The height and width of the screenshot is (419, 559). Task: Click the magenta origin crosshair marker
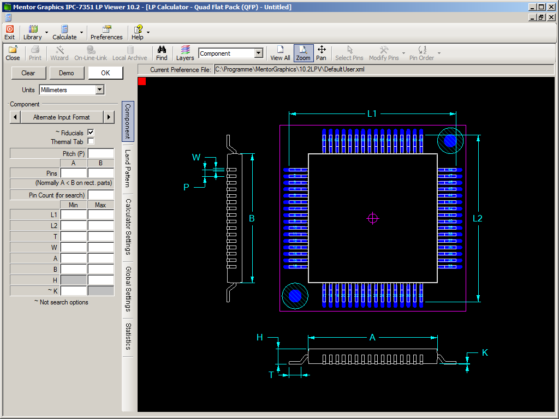pyautogui.click(x=372, y=218)
